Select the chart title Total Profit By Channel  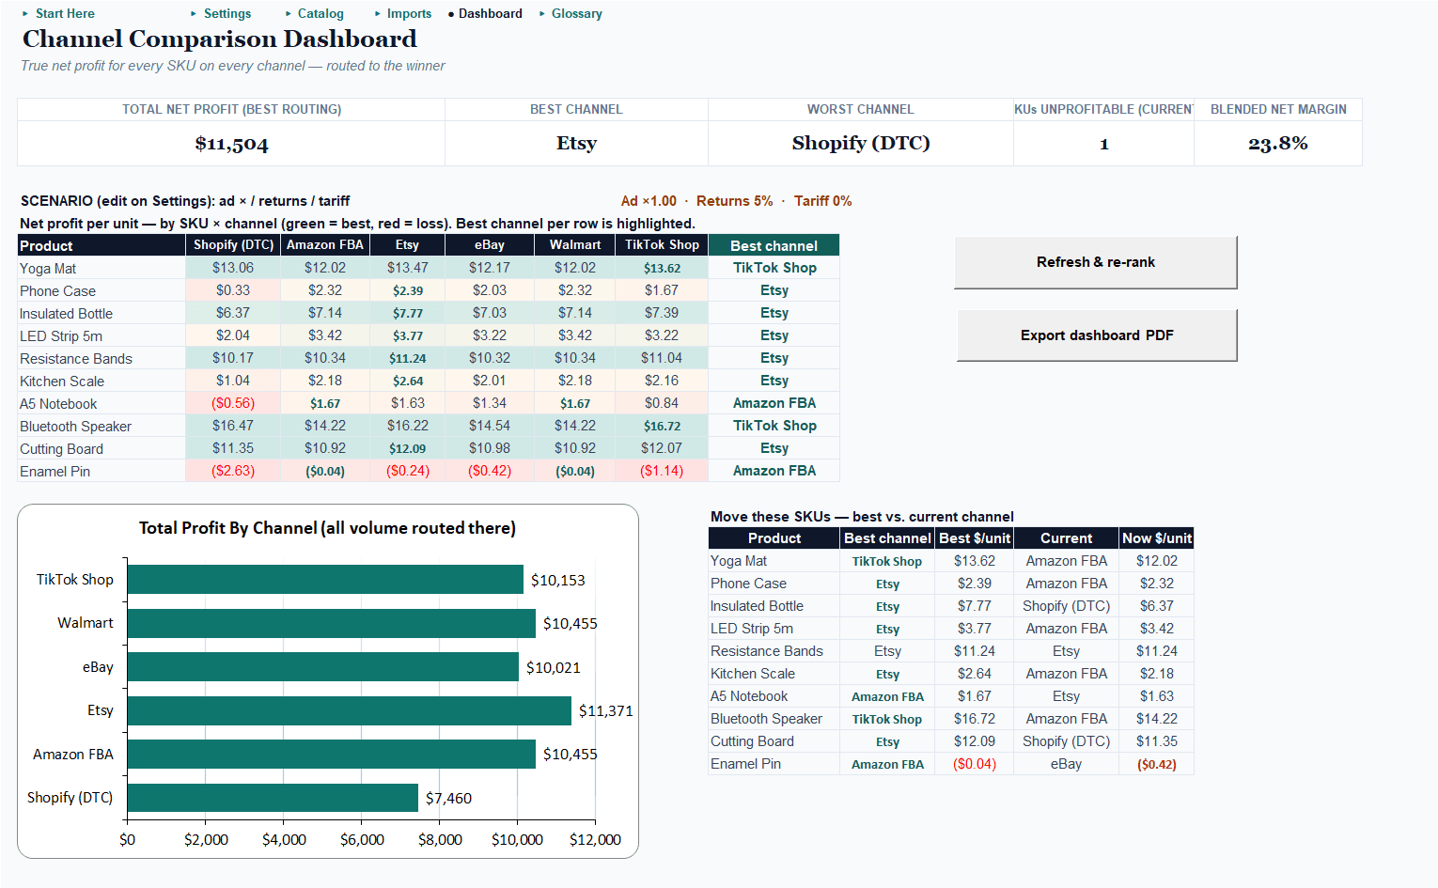pyautogui.click(x=327, y=528)
